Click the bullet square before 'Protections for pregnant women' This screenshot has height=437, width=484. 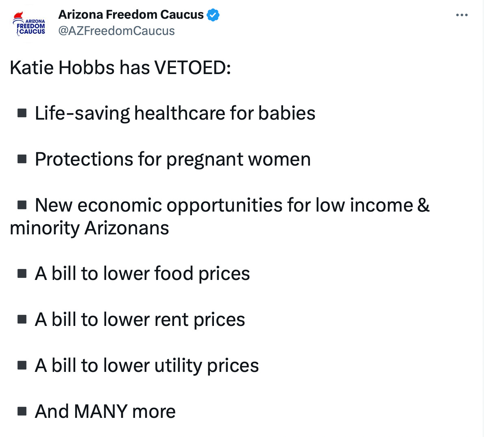(22, 159)
